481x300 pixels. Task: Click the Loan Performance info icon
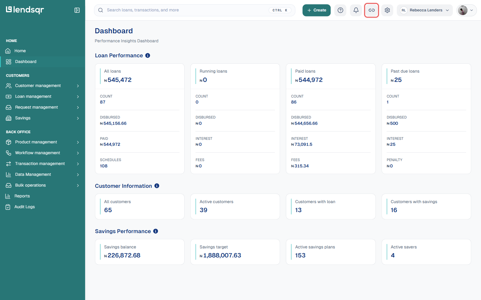(148, 55)
